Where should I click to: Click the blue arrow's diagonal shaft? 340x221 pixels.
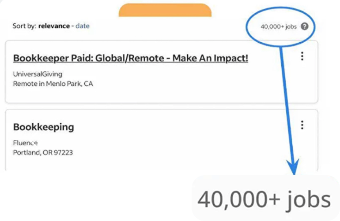286,101
